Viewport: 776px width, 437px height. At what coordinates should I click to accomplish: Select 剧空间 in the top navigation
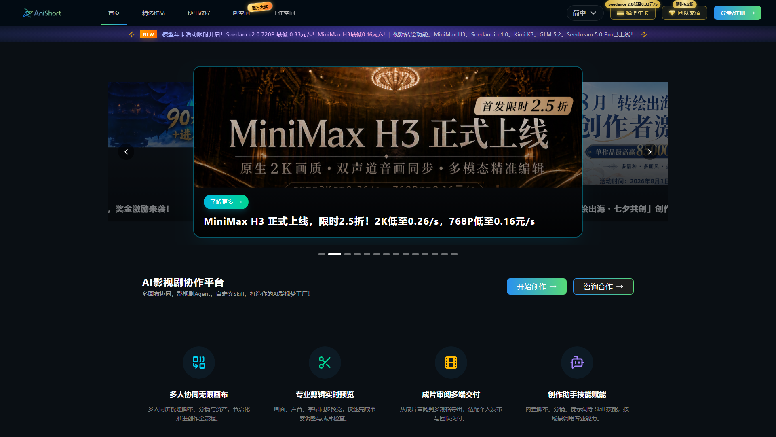click(241, 13)
